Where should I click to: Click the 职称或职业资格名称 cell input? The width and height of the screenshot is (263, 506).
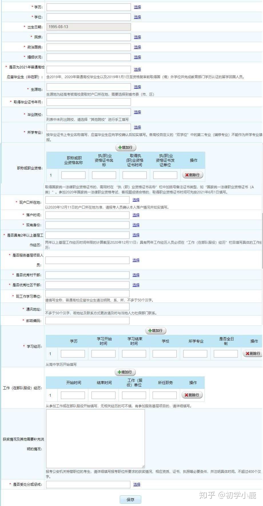click(x=73, y=175)
